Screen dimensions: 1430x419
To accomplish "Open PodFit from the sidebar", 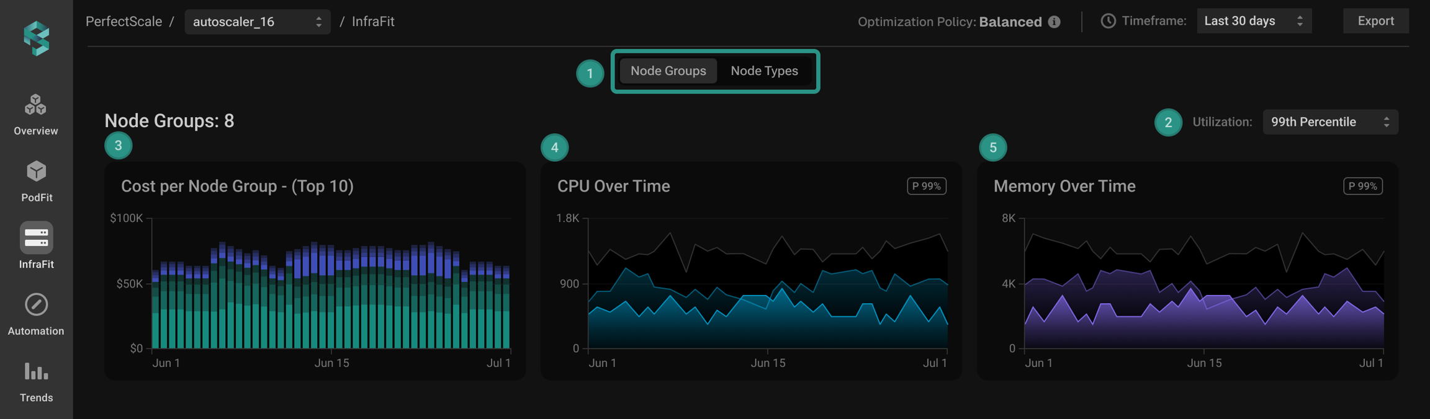I will [x=36, y=172].
